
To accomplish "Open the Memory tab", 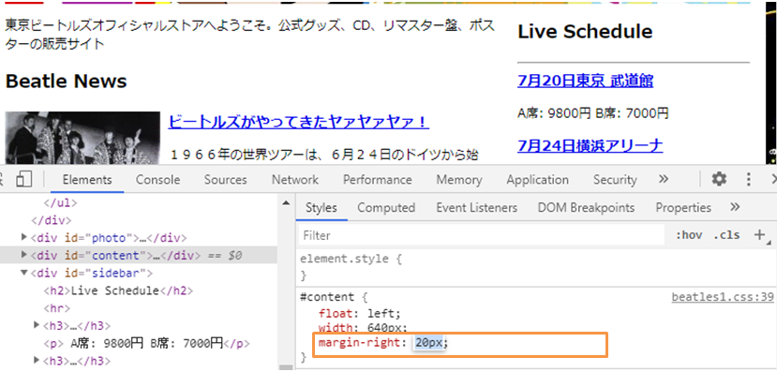I will [x=459, y=179].
